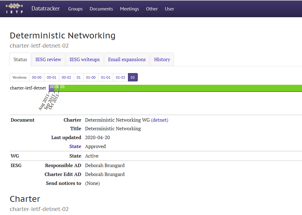Click the Active WG state value
Viewport: 302px width, 215px height.
(x=92, y=156)
